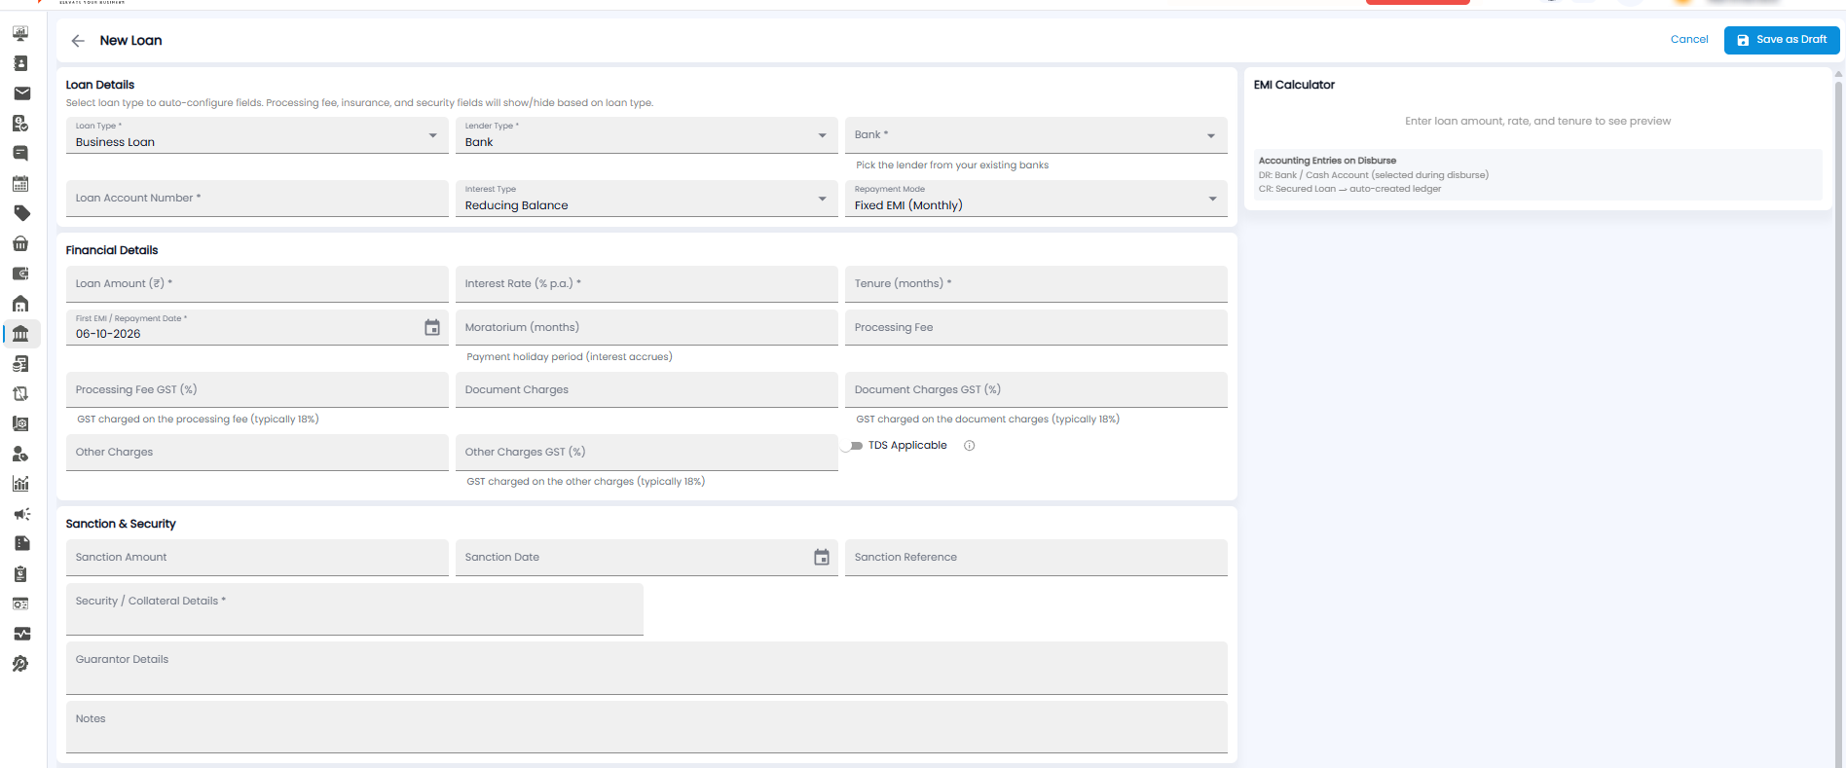Open the bar chart analytics sidebar icon
This screenshot has height=768, width=1846.
(x=20, y=484)
